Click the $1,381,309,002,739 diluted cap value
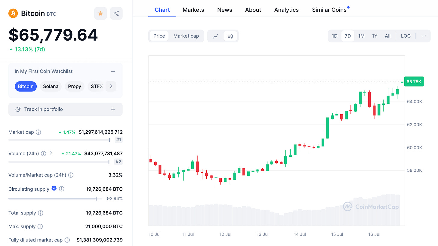 tap(100, 240)
